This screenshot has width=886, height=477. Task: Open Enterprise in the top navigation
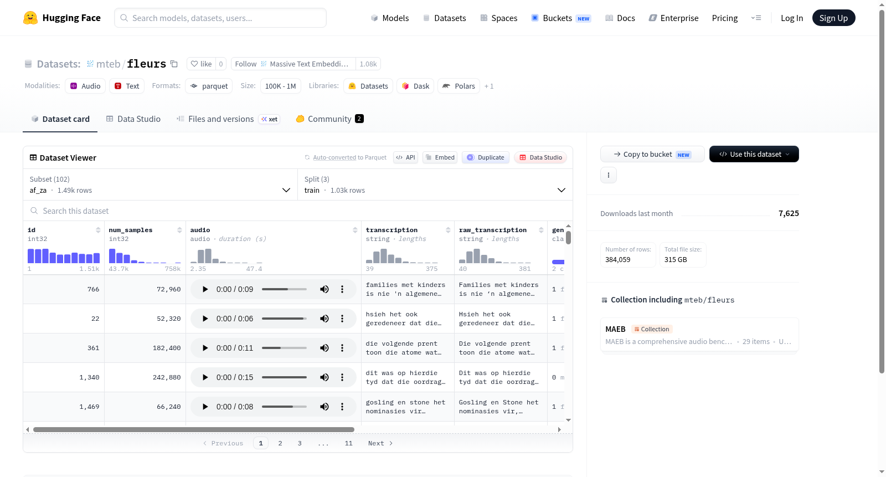673,18
